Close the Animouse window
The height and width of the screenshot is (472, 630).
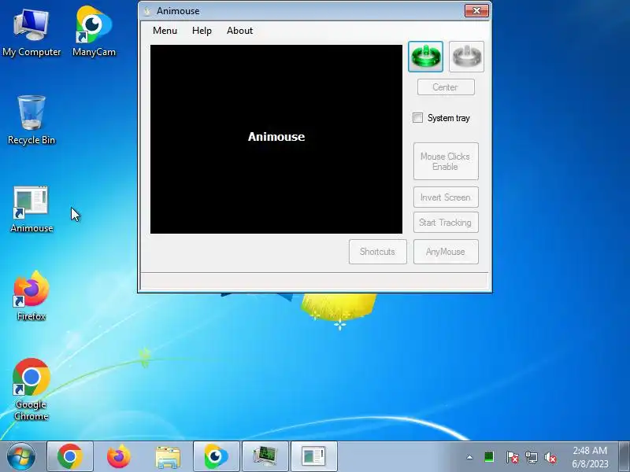[x=476, y=10]
